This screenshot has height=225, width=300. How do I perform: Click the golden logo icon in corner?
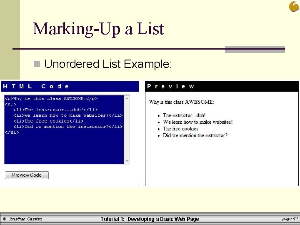click(294, 7)
